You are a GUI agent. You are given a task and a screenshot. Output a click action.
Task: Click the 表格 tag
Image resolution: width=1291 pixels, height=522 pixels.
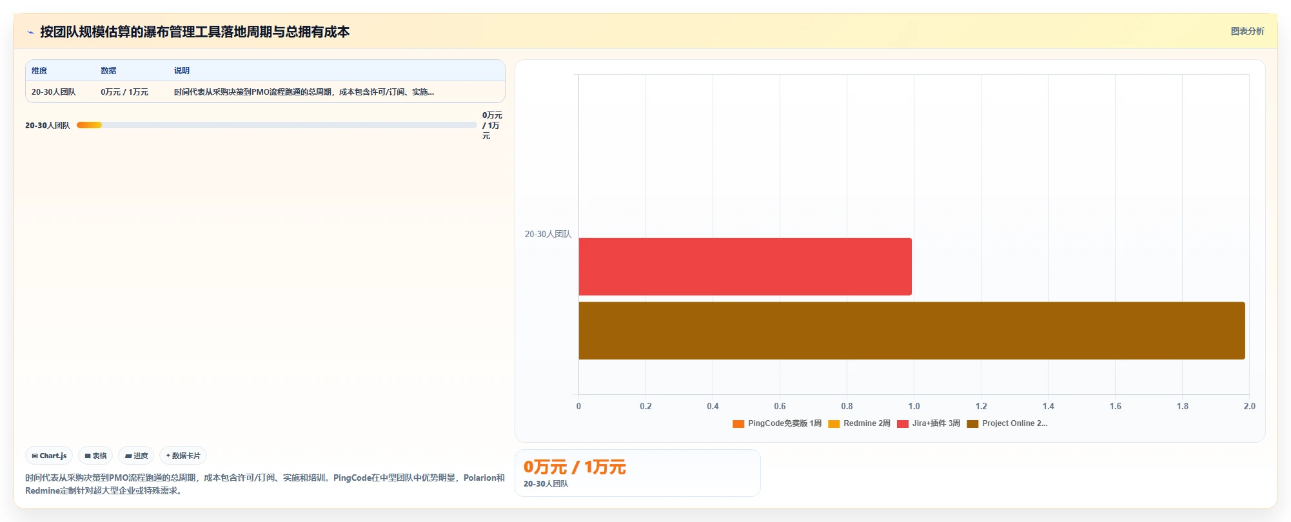(95, 456)
